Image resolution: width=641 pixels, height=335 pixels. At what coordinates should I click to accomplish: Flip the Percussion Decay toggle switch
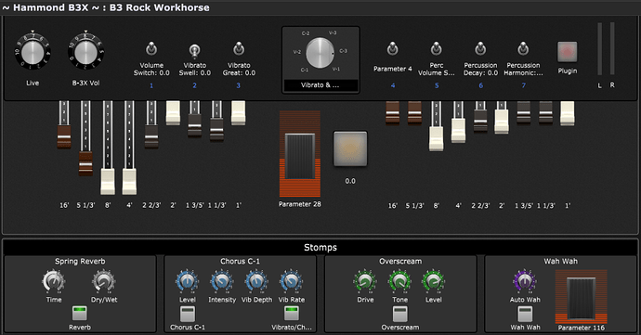pyautogui.click(x=480, y=49)
